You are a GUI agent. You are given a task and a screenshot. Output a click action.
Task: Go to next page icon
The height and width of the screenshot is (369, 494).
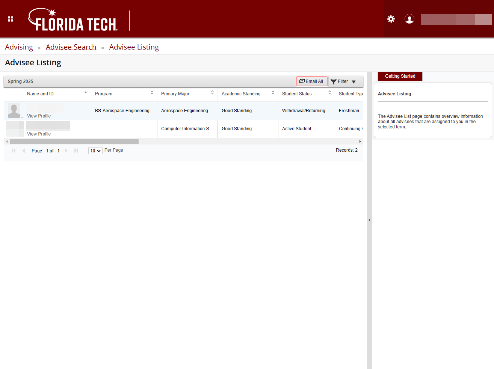[66, 151]
